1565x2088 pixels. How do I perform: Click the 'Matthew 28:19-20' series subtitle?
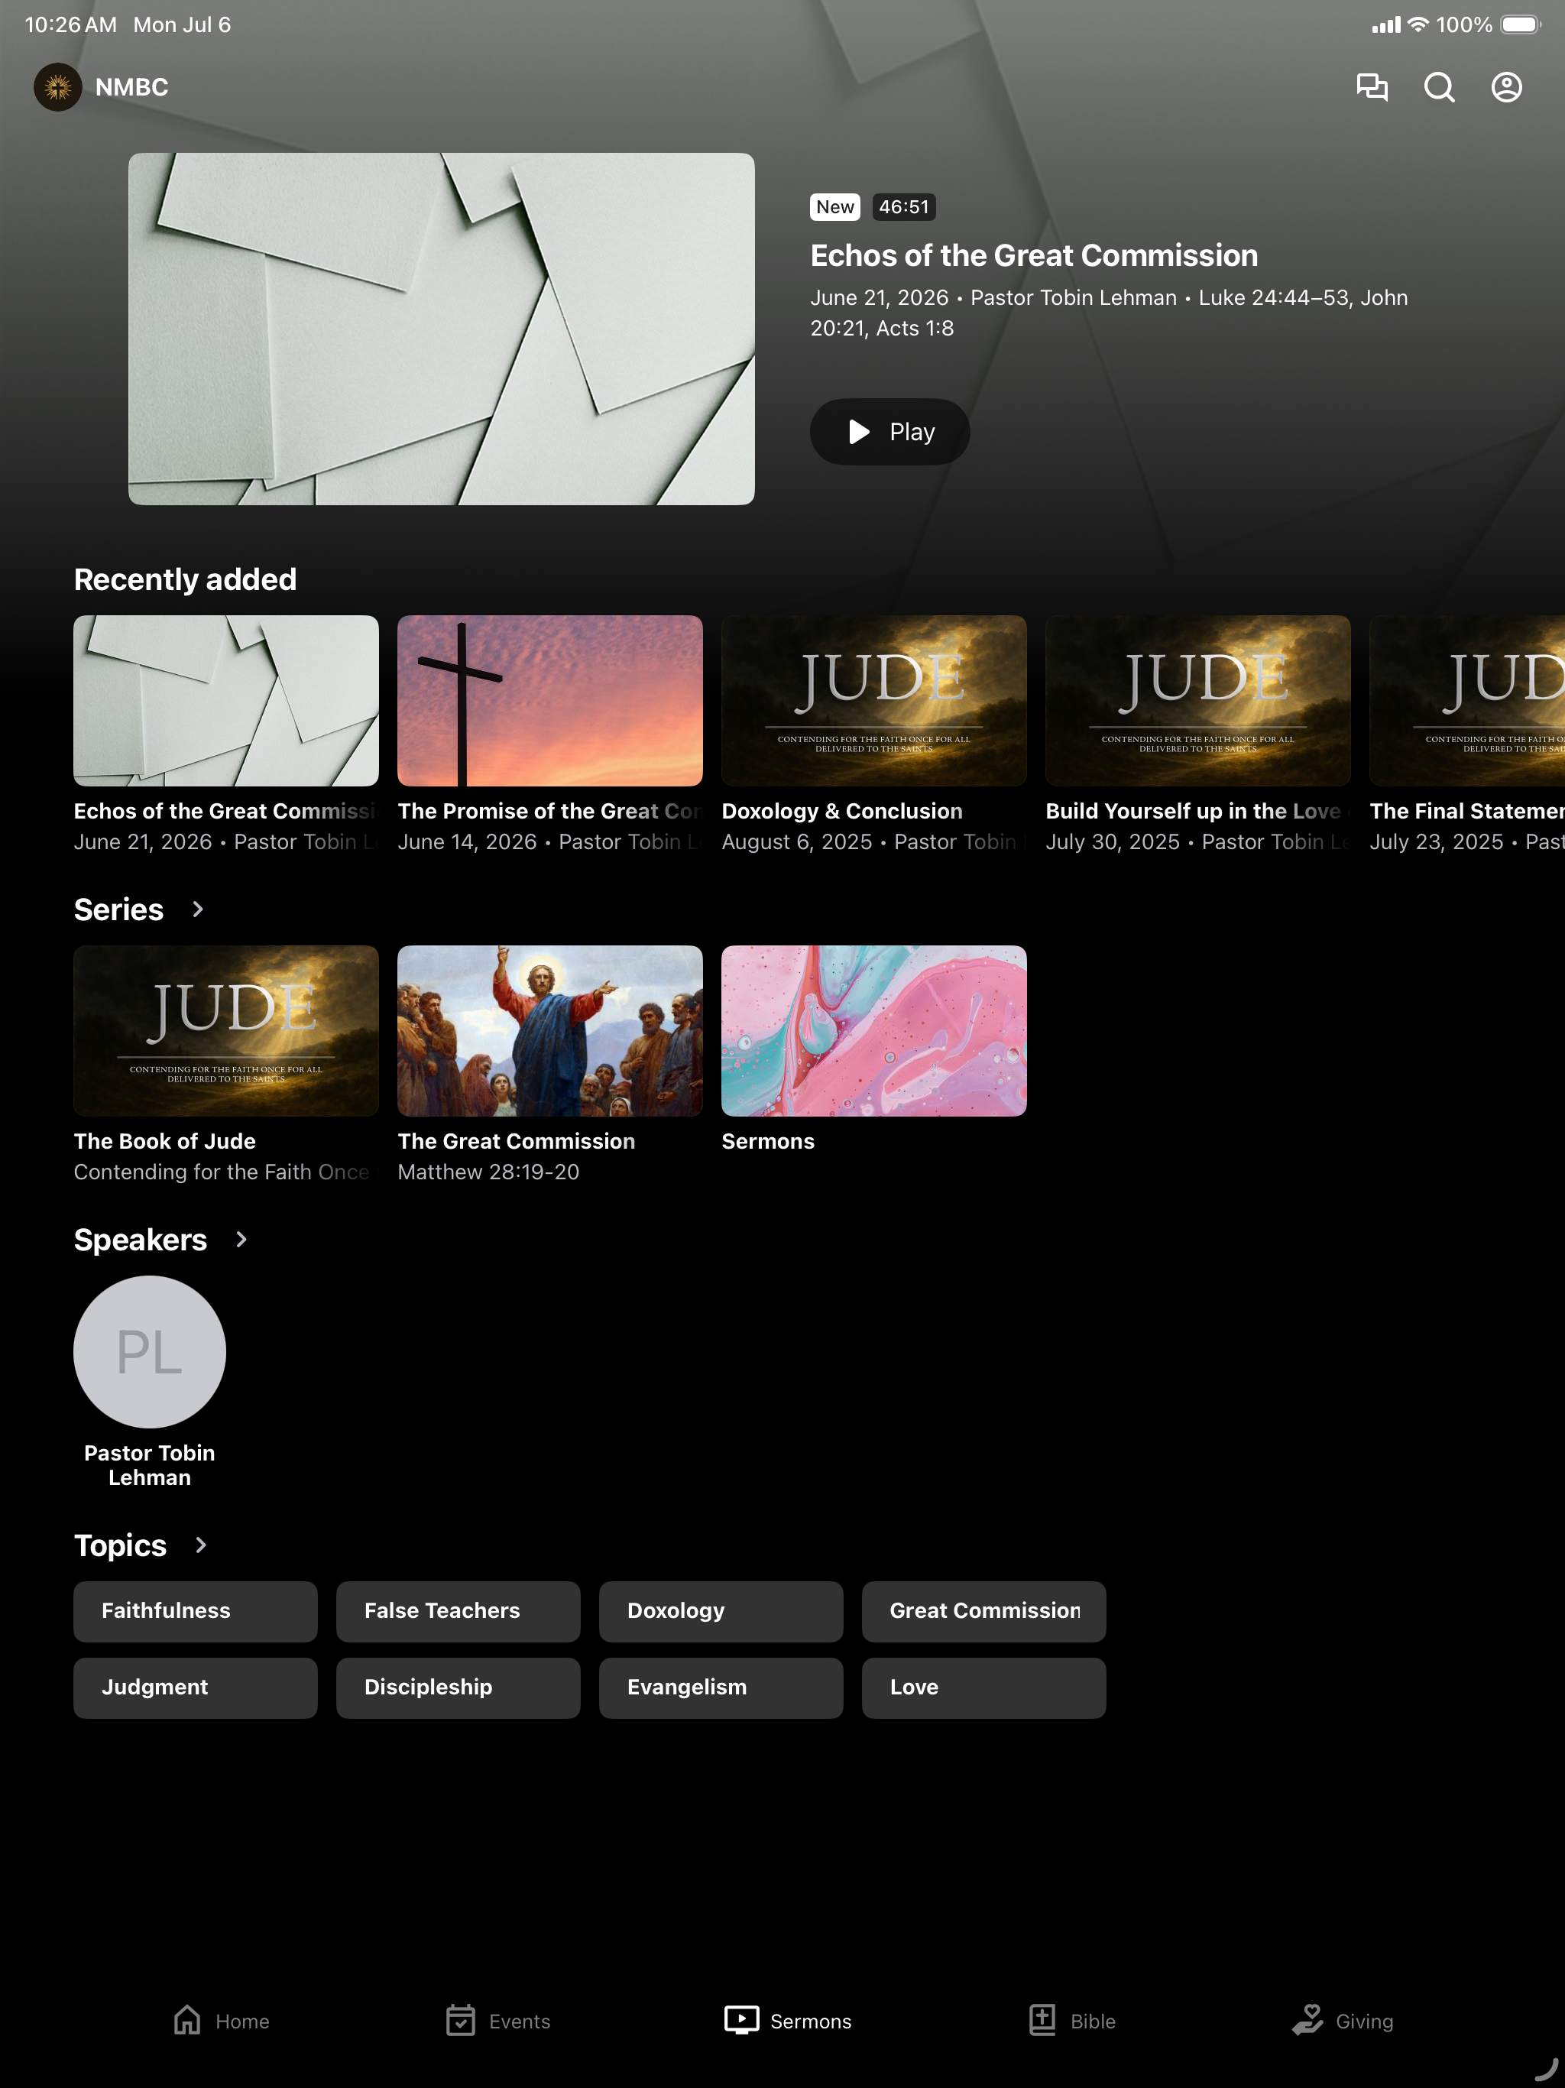(x=488, y=1172)
